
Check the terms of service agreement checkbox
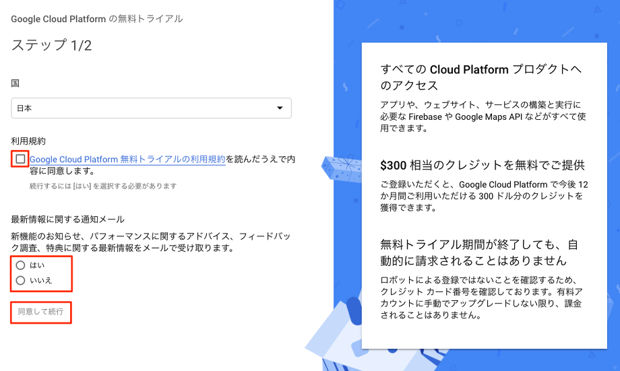tap(20, 159)
